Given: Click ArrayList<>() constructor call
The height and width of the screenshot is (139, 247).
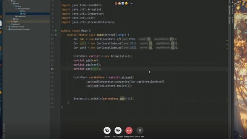Looking at the screenshot, I should 121,56.
